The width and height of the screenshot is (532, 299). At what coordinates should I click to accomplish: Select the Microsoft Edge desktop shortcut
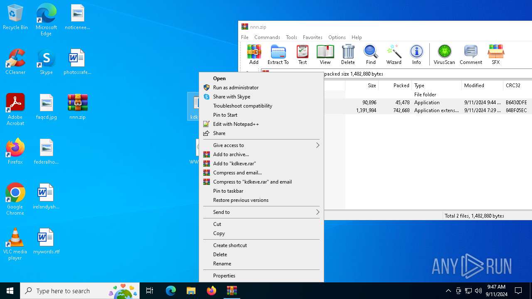click(46, 20)
